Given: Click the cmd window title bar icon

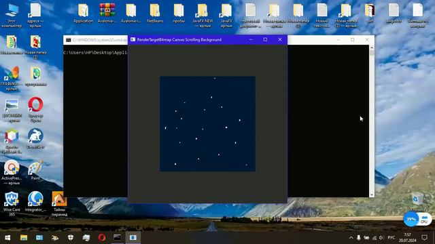Looking at the screenshot, I should [68, 40].
